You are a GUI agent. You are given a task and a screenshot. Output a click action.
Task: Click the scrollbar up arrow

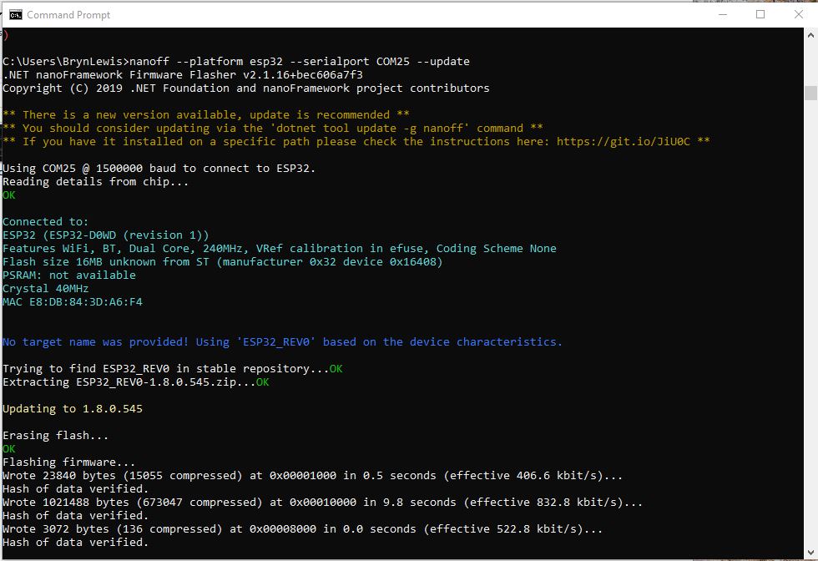point(809,35)
